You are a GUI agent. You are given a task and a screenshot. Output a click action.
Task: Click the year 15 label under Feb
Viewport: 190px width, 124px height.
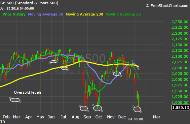coord(2,122)
